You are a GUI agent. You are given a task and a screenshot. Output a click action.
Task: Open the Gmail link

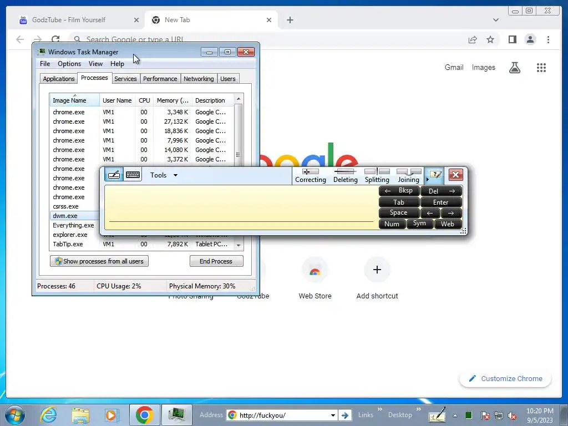tap(454, 67)
